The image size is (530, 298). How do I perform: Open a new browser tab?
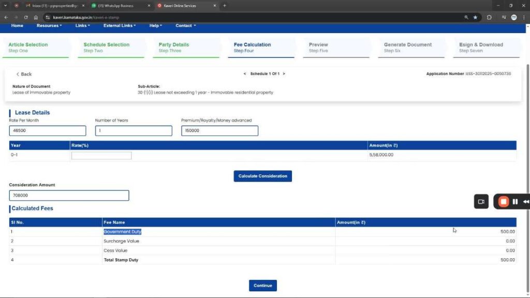[224, 6]
